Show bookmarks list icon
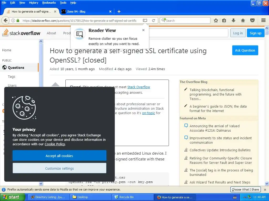Screen dimensions: 269x201 point(224,20)
